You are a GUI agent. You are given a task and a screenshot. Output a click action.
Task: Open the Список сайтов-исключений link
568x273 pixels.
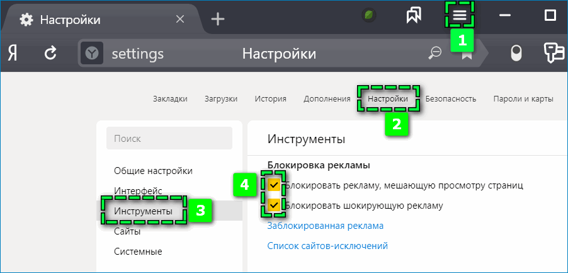pyautogui.click(x=327, y=246)
